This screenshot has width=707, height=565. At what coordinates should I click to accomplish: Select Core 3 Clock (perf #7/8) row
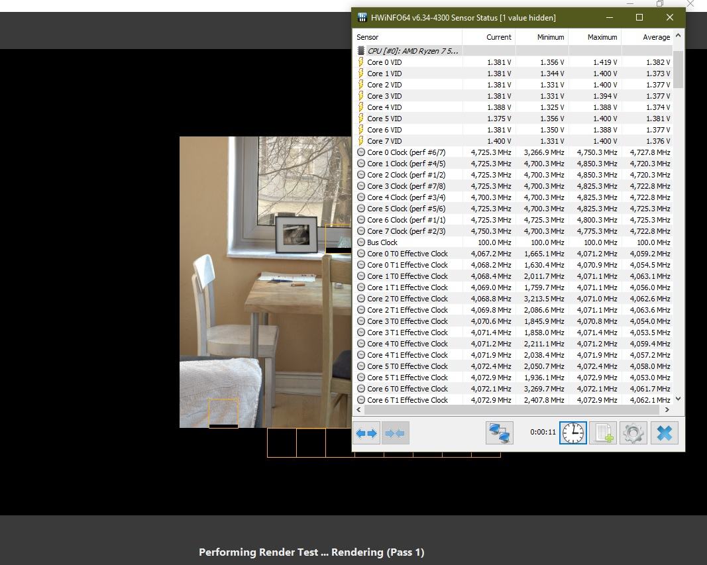(513, 186)
